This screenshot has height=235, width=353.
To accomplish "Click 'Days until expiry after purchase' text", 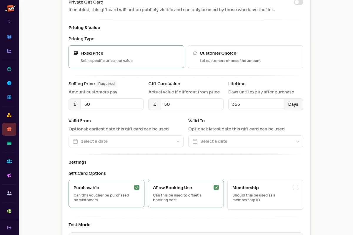I will (x=261, y=92).
